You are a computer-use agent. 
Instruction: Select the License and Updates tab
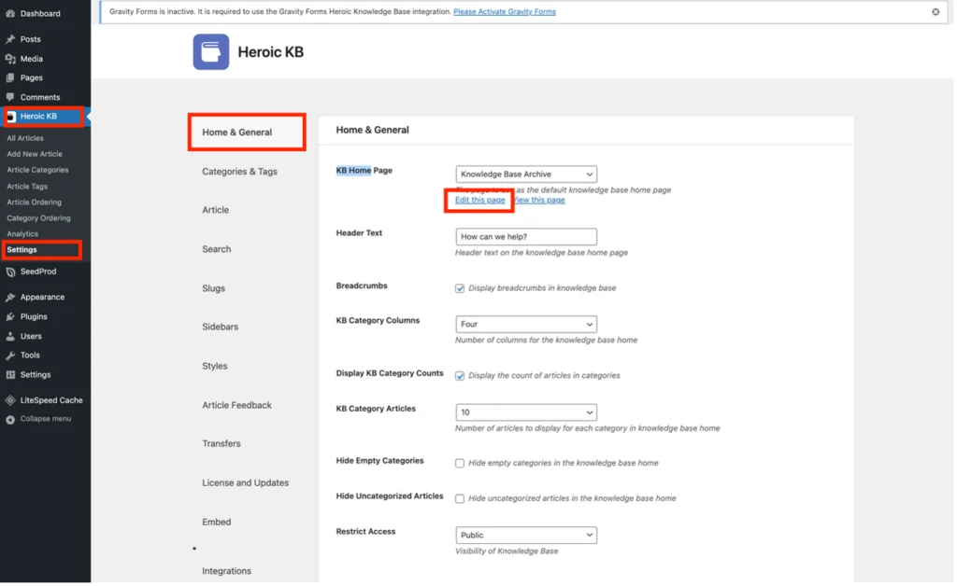click(x=246, y=483)
